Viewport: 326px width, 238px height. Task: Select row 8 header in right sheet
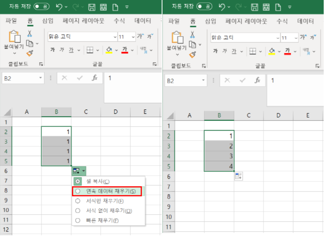coord(169,196)
